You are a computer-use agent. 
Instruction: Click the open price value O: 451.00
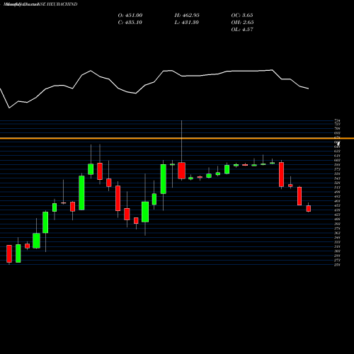(x=130, y=16)
